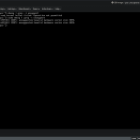Viewport: 140px width, 140px height.
Task: Open the second menu in the menu bar
Action: point(12,9)
